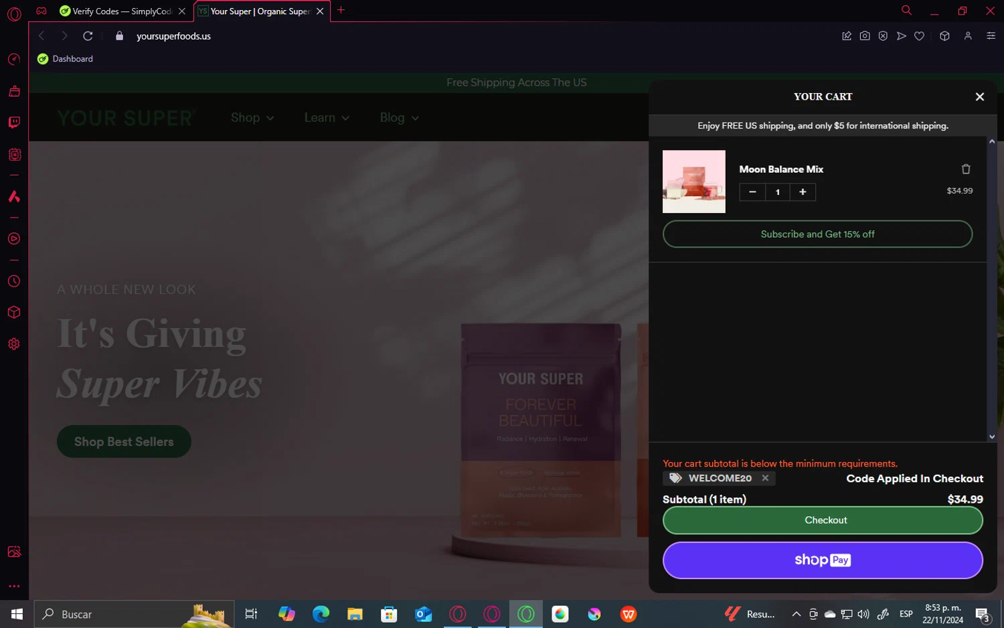The height and width of the screenshot is (628, 1004).
Task: Click Moon Balance Mix product name
Action: 781,169
